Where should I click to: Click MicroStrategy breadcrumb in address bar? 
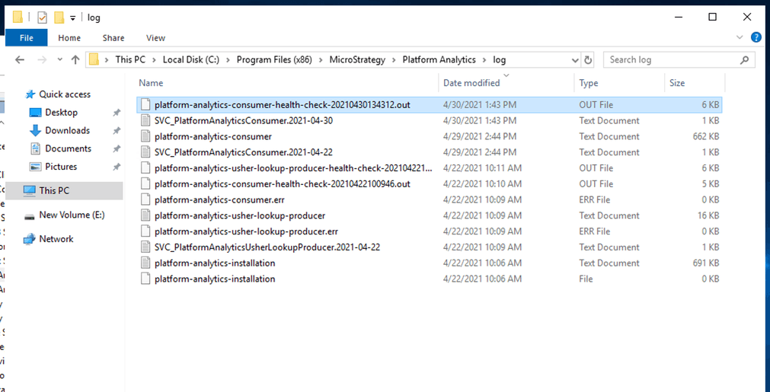(357, 60)
